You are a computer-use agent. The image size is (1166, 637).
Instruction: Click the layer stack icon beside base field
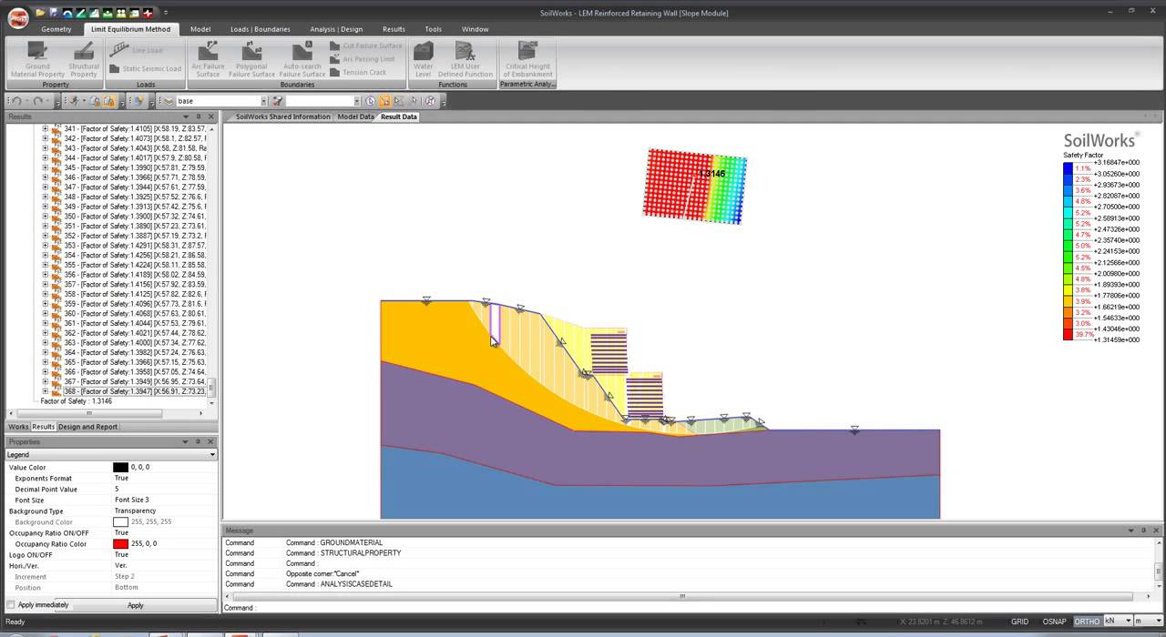(169, 101)
